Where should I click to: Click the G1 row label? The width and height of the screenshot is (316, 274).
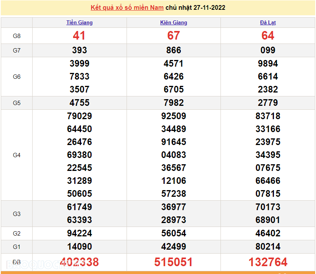coord(17,247)
